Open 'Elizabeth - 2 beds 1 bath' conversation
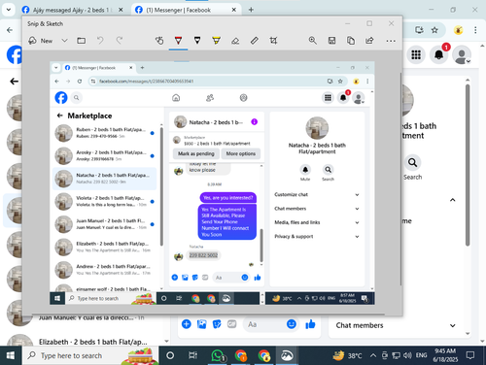Viewport: 486px width, 365px height. point(86,342)
